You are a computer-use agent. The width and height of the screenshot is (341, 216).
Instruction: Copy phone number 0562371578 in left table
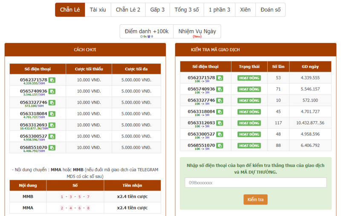point(52,80)
